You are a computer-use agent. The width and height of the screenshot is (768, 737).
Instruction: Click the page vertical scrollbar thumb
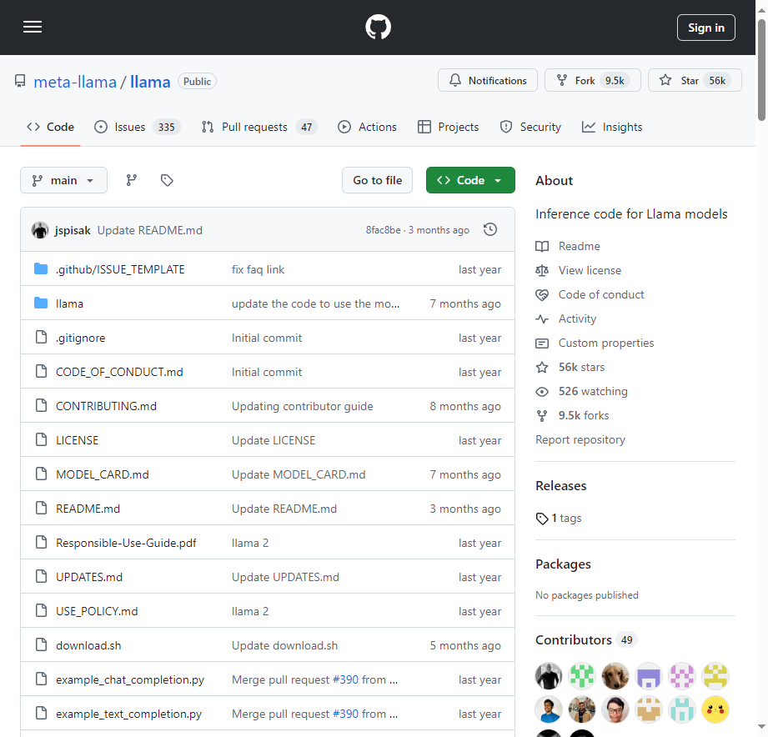point(761,70)
